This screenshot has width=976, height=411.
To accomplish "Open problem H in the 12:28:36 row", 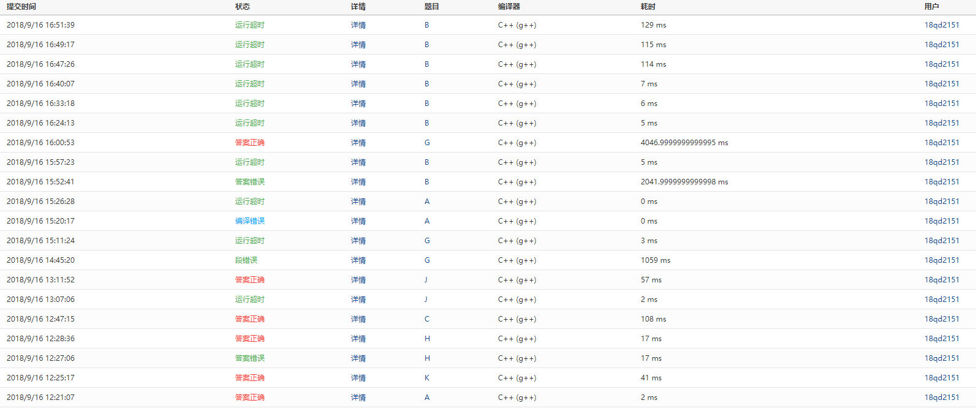I will tap(427, 339).
